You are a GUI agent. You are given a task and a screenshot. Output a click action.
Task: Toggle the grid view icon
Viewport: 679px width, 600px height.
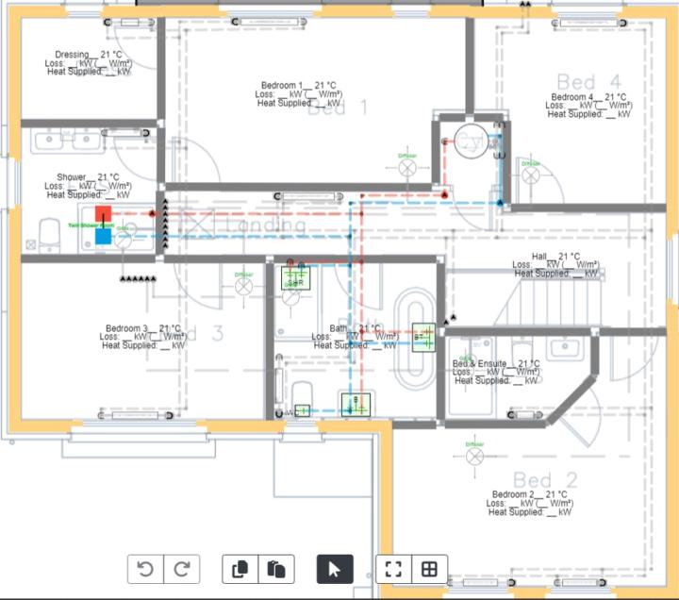click(429, 569)
